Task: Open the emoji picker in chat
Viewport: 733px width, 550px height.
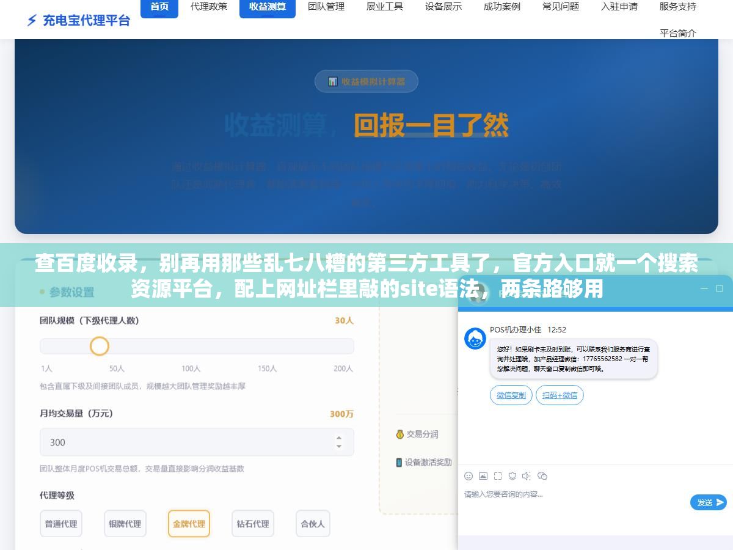Action: [469, 475]
